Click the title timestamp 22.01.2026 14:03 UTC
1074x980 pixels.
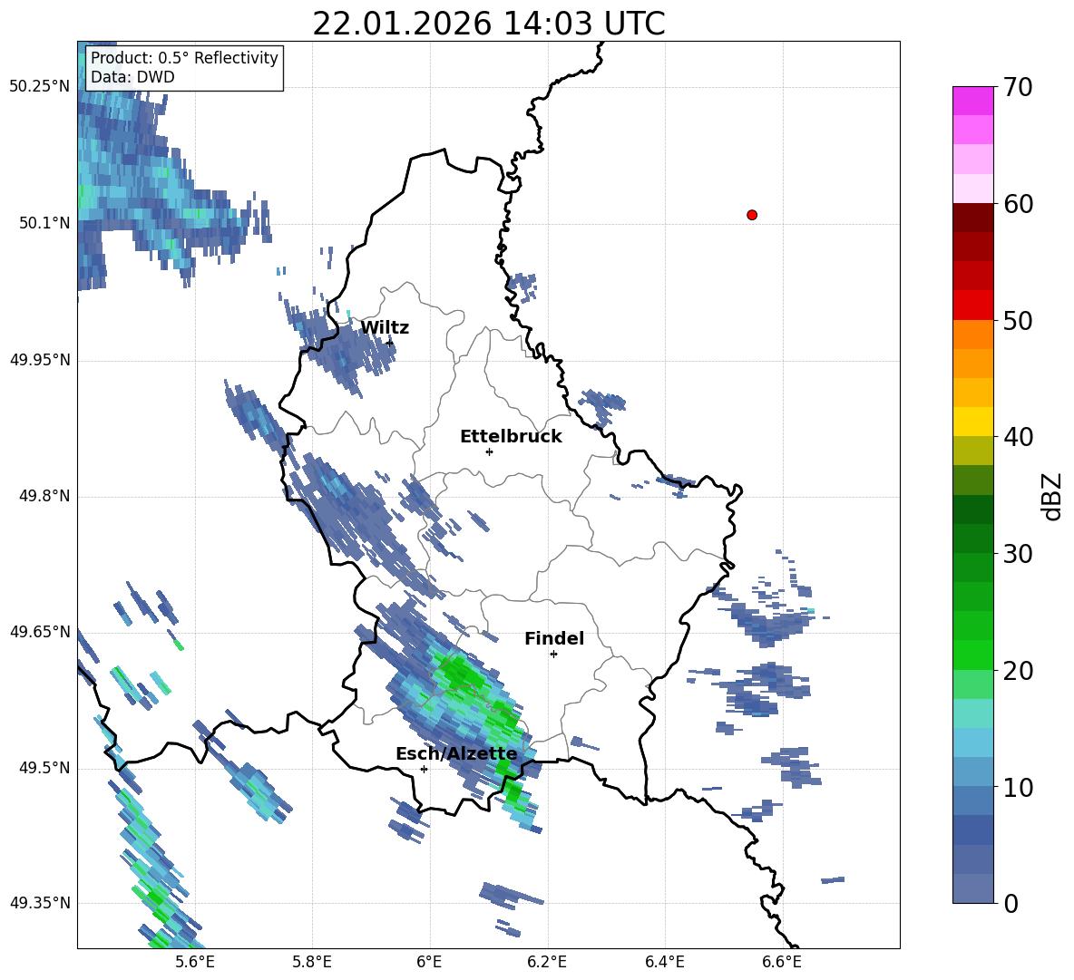488,24
